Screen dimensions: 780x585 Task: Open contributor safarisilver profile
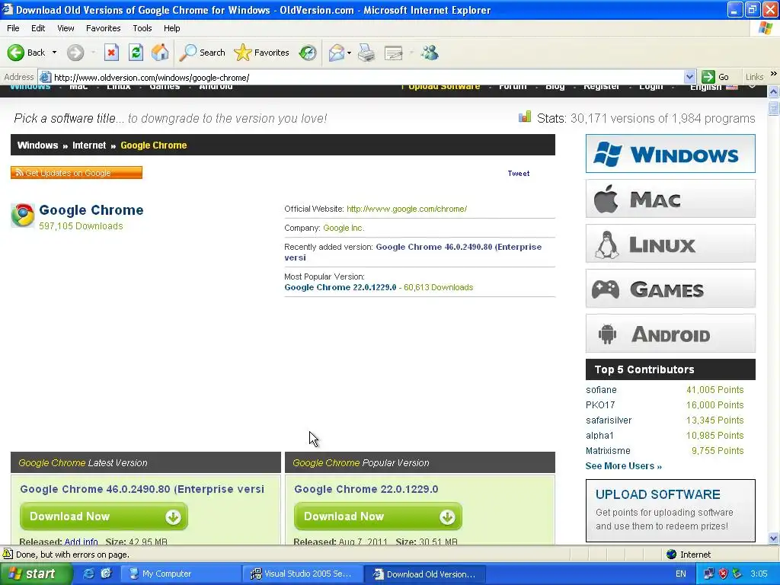pyautogui.click(x=609, y=420)
